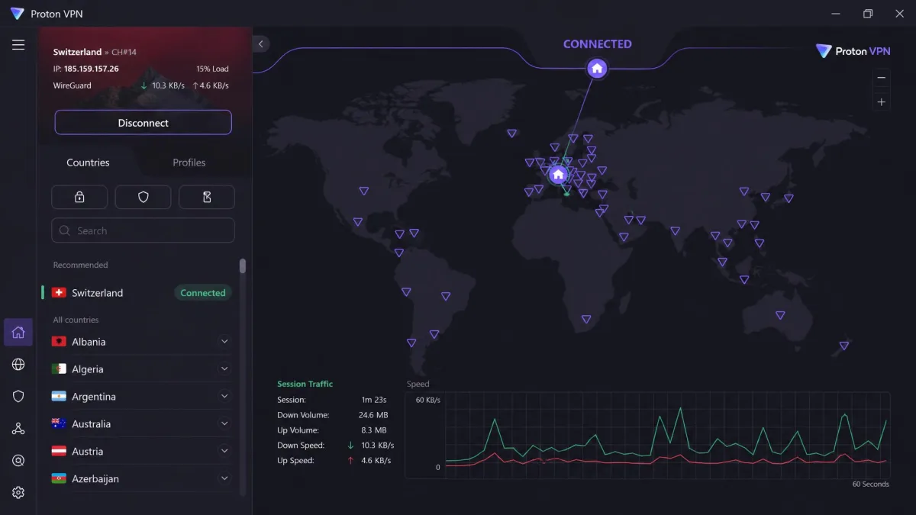Open the globe icon in sidebar
Screen dimensions: 916x515
(x=18, y=365)
